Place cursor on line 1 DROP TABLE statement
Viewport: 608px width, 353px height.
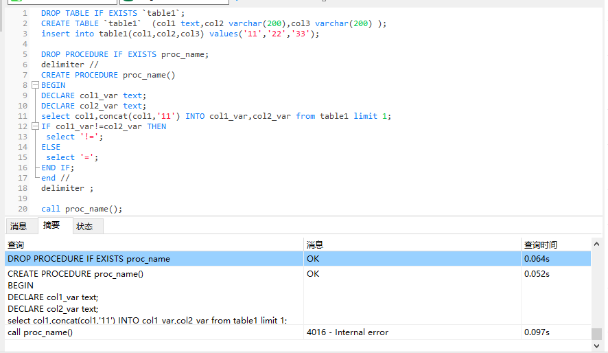(113, 13)
